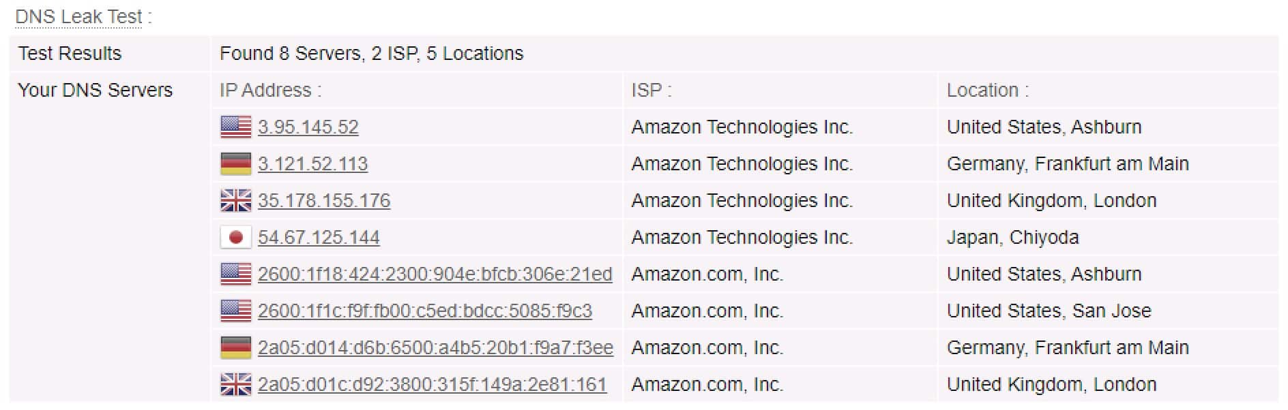Open IP address link 3.121.52.113
This screenshot has height=410, width=1288.
(312, 163)
